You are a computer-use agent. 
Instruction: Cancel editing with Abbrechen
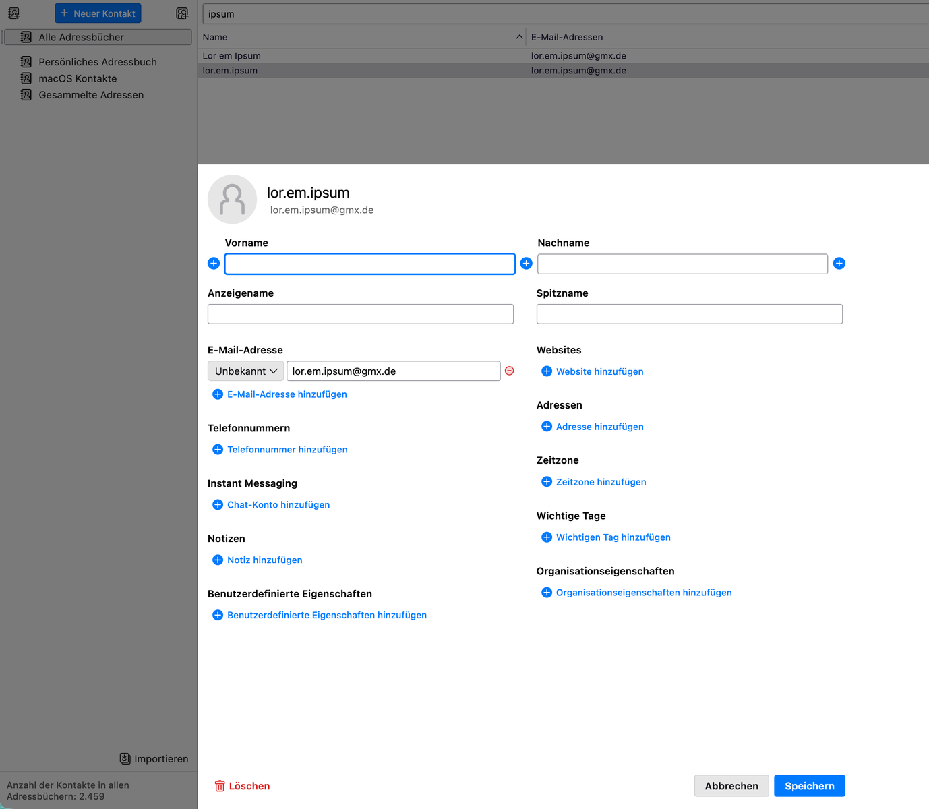[x=731, y=786]
